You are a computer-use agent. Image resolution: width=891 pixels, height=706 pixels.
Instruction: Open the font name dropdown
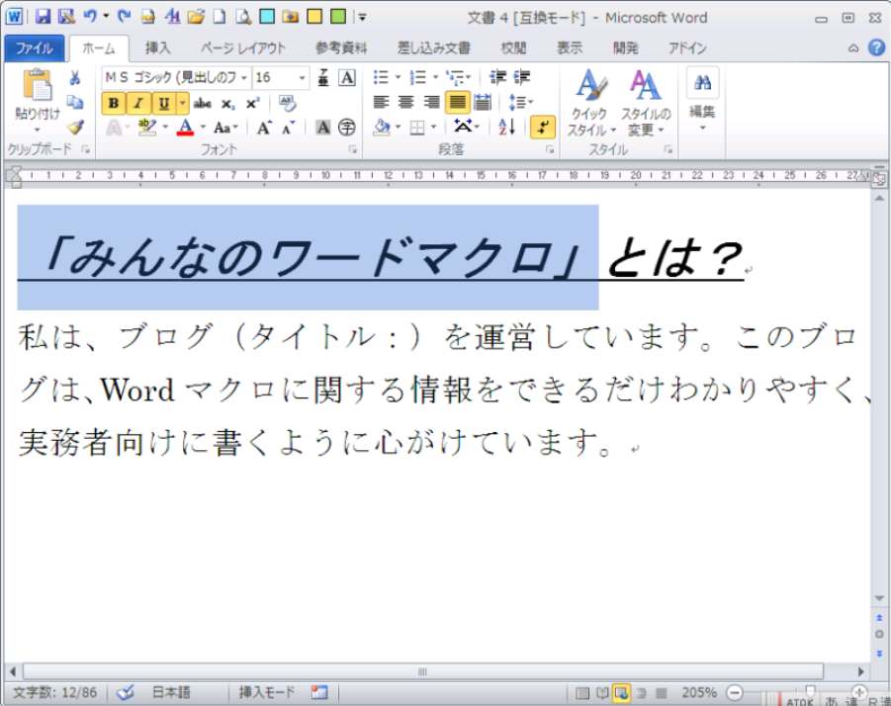point(244,78)
